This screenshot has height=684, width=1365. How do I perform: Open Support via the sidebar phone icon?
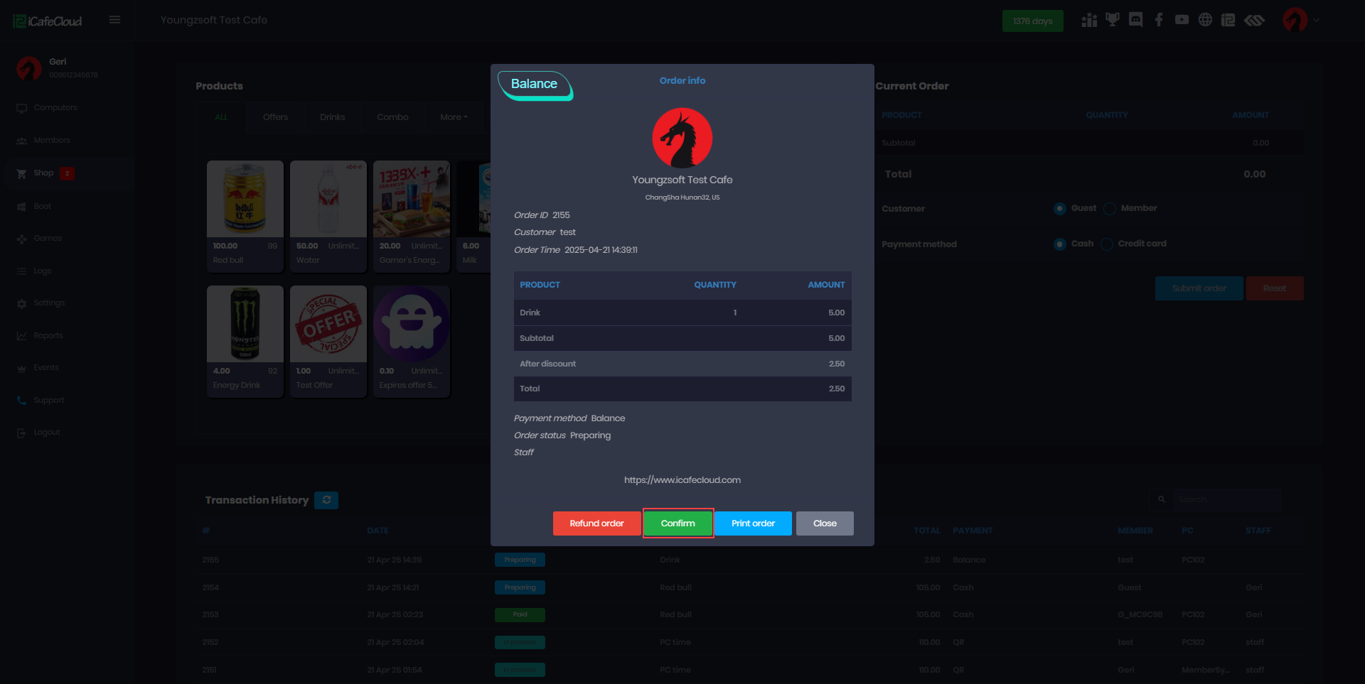(x=21, y=401)
